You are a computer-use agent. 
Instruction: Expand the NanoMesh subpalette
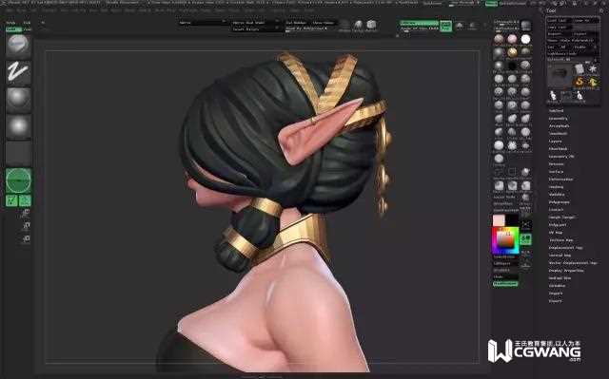coord(558,134)
